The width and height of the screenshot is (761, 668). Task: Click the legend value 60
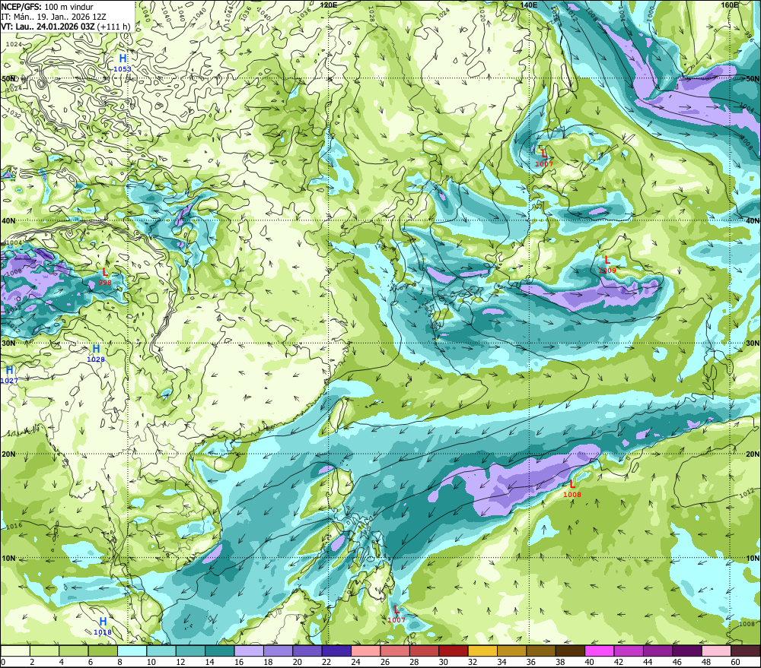click(x=735, y=662)
